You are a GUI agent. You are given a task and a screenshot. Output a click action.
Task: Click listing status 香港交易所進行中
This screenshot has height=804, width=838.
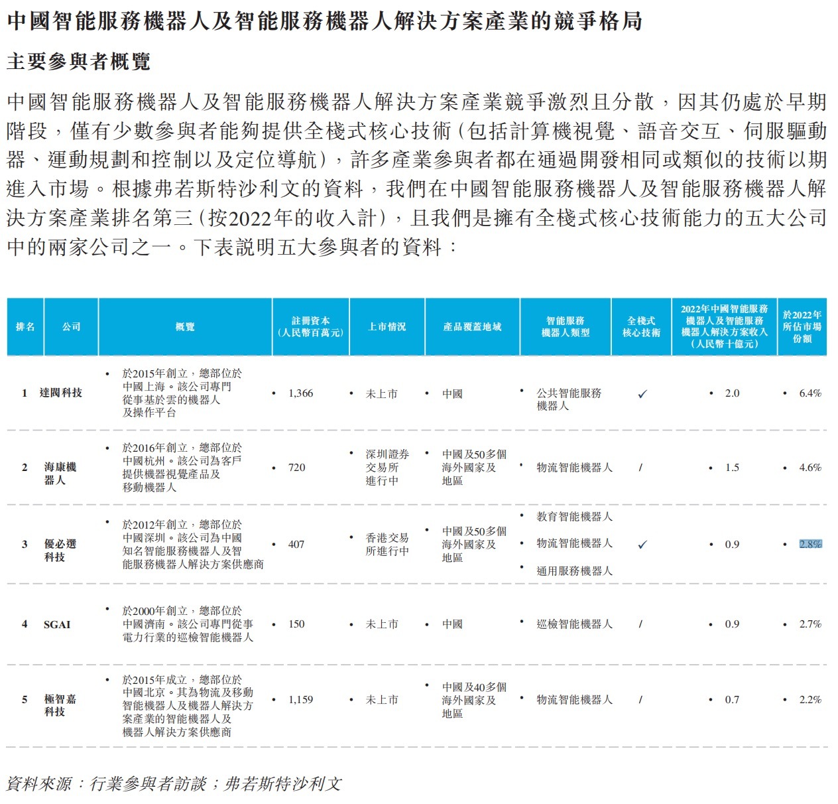[x=387, y=545]
